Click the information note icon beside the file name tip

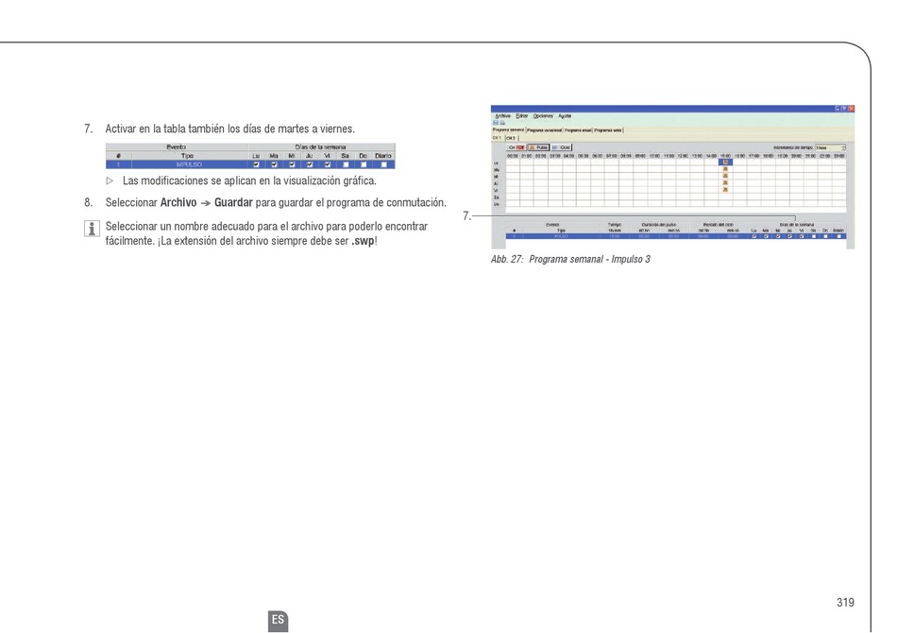[x=92, y=229]
